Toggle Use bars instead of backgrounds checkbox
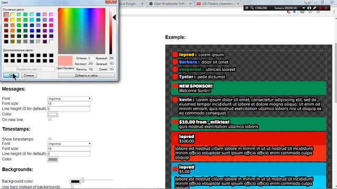337x189 pixels. [72, 187]
